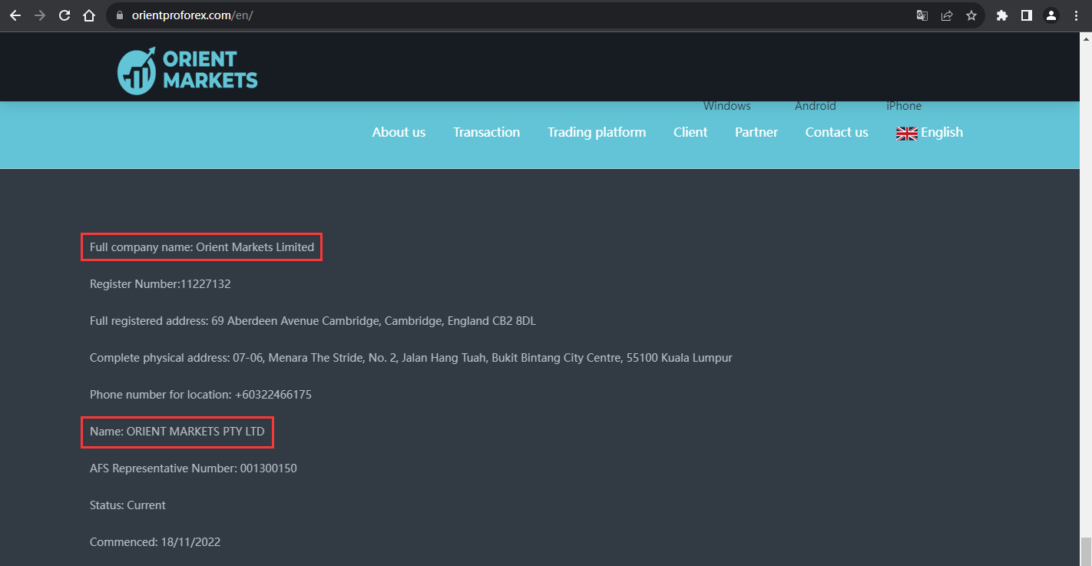
Task: Click the Partner navigation link
Action: [x=756, y=132]
